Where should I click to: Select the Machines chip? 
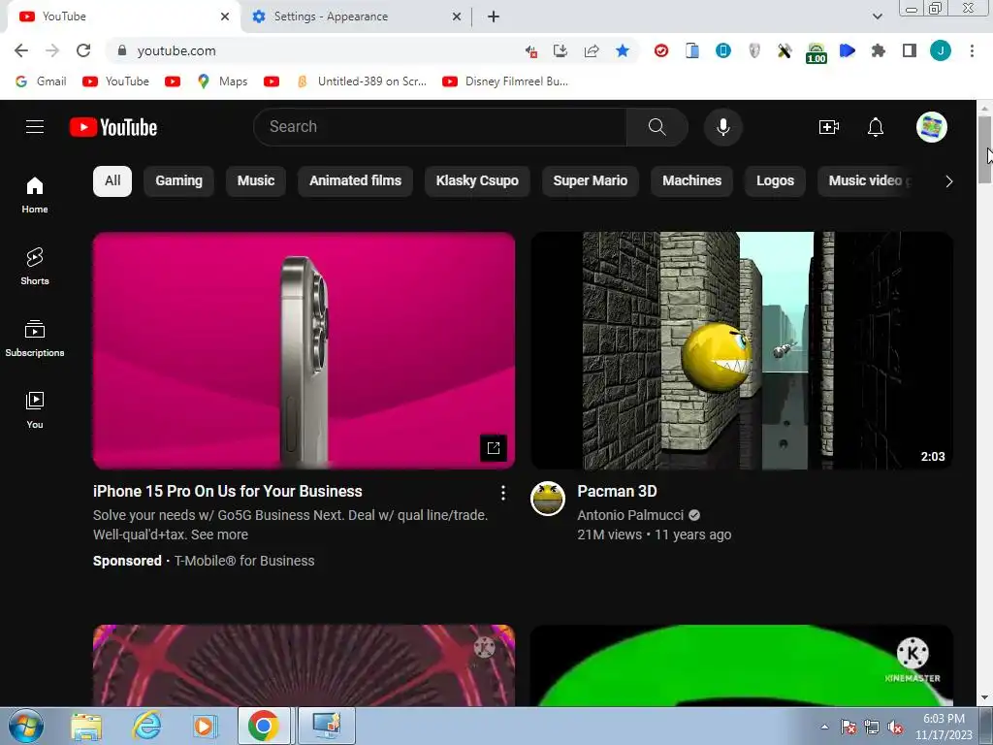point(691,181)
